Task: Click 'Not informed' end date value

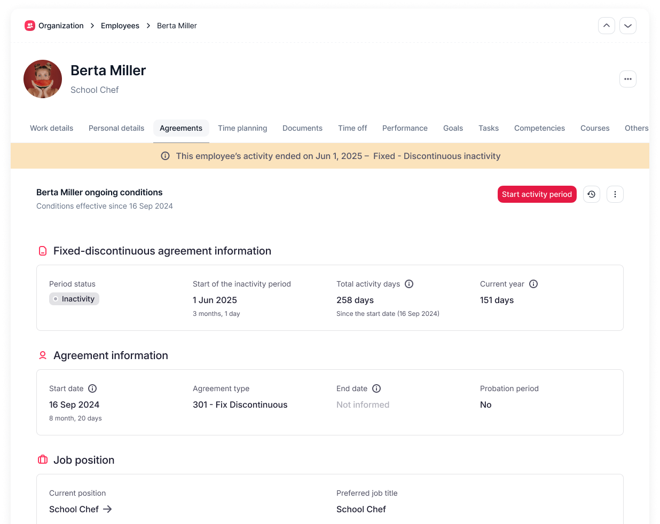Action: point(363,404)
